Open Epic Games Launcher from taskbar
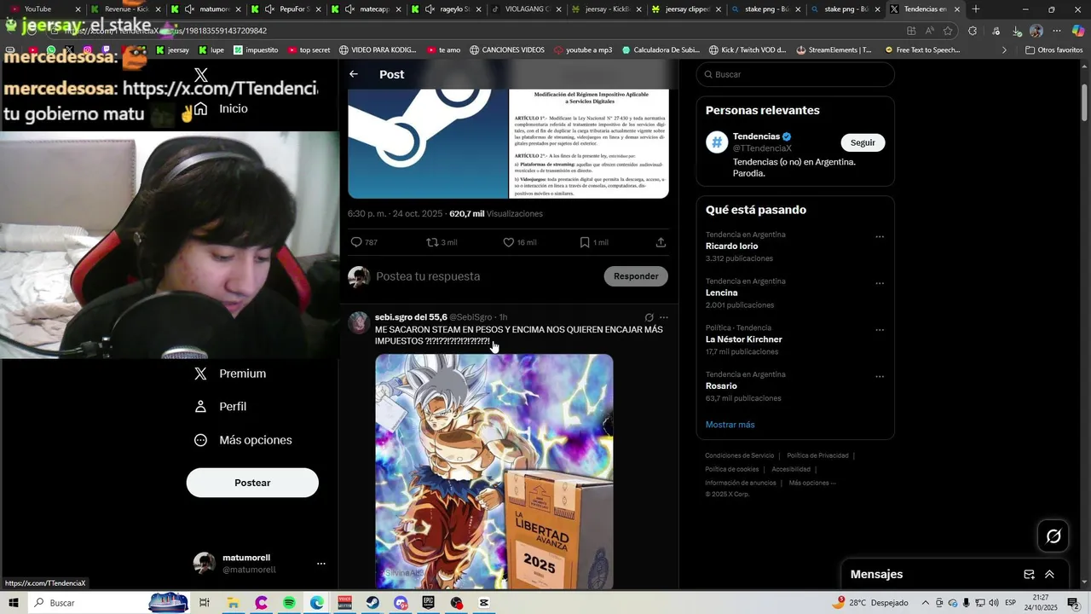This screenshot has height=614, width=1091. click(x=429, y=603)
